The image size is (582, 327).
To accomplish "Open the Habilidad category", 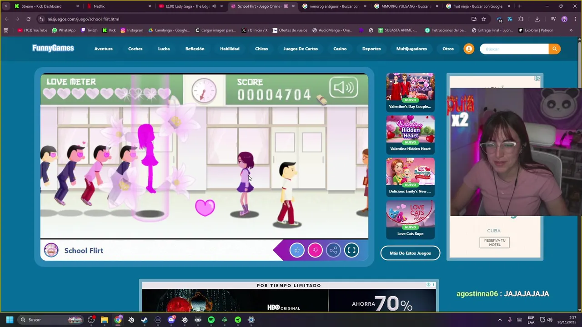I will tap(230, 49).
